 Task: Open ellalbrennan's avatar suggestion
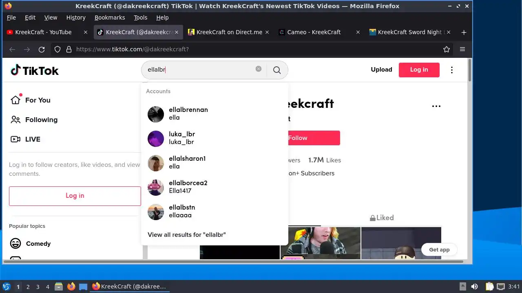click(156, 114)
